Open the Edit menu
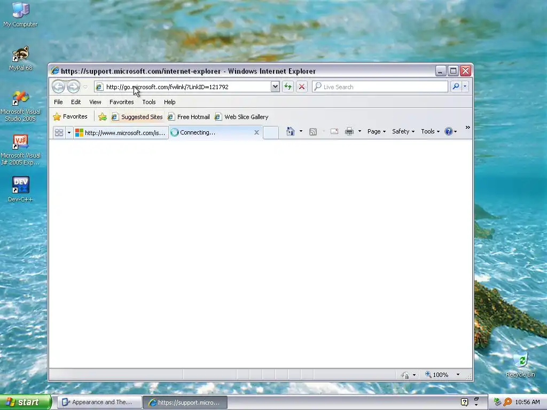Screen dimensions: 547x410 (x=76, y=102)
